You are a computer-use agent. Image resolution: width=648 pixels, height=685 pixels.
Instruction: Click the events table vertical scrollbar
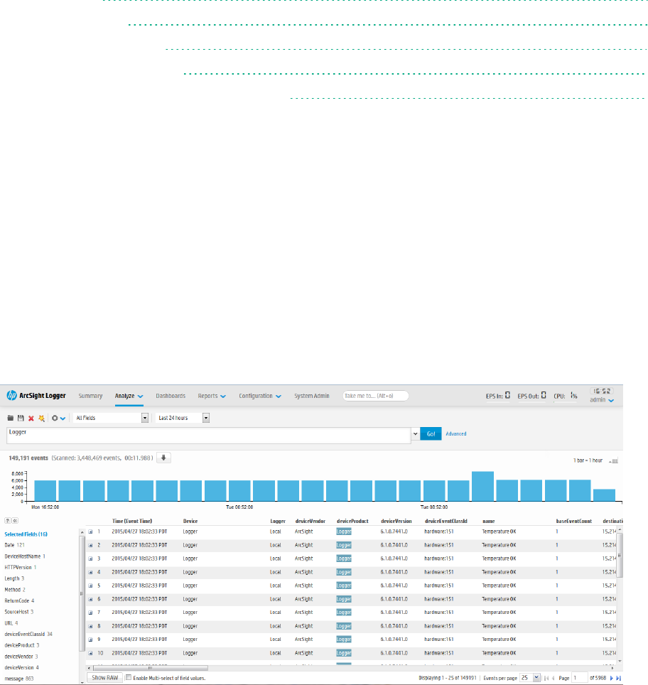620,555
